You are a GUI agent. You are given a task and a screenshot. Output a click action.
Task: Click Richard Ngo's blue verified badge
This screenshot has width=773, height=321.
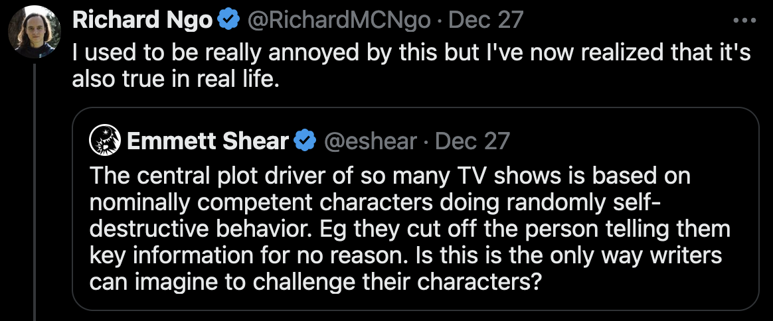(x=229, y=21)
